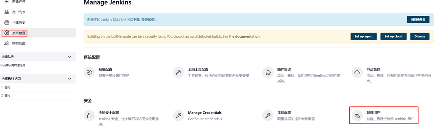Click the 构建队列 panel heading
The height and width of the screenshot is (132, 440).
(x=8, y=57)
